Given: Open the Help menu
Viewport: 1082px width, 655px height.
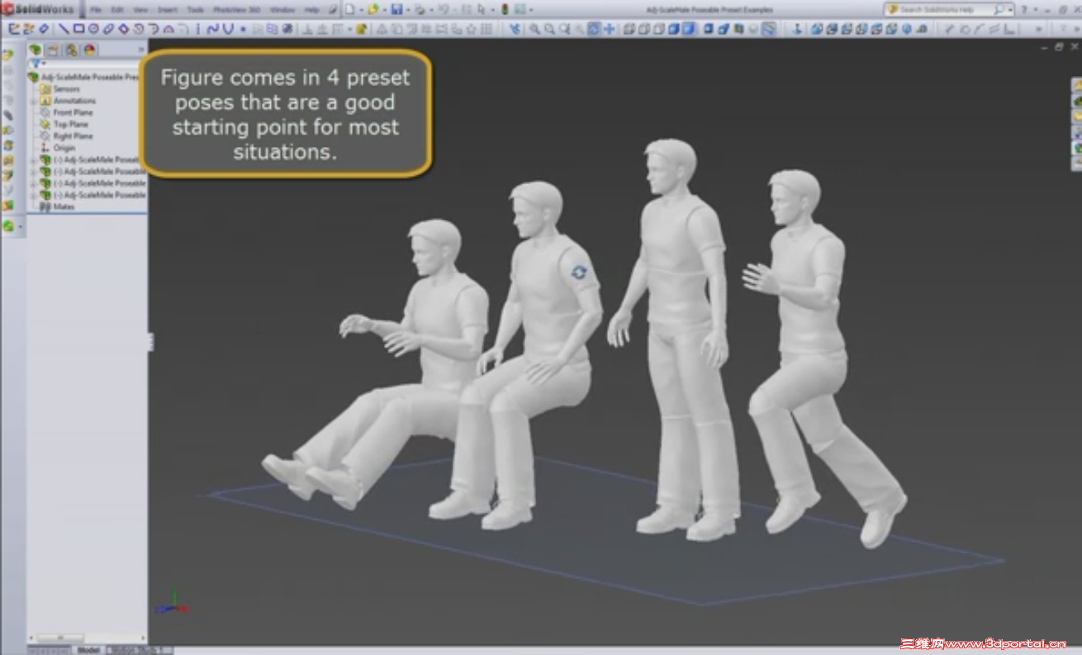Looking at the screenshot, I should coord(312,10).
